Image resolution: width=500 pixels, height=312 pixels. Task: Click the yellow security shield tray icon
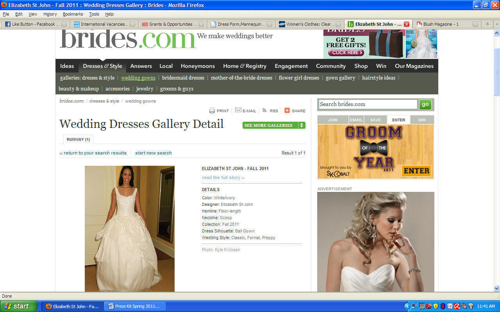coord(436,306)
